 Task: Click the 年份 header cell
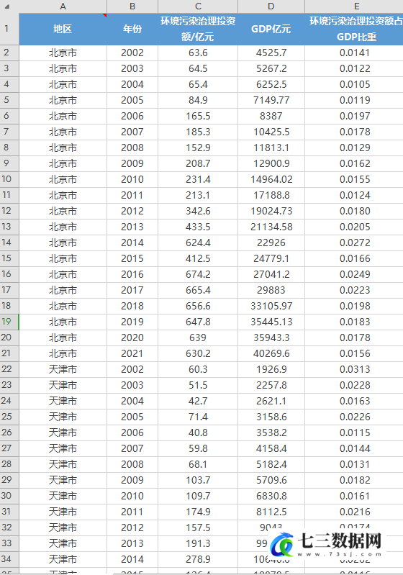coord(132,30)
